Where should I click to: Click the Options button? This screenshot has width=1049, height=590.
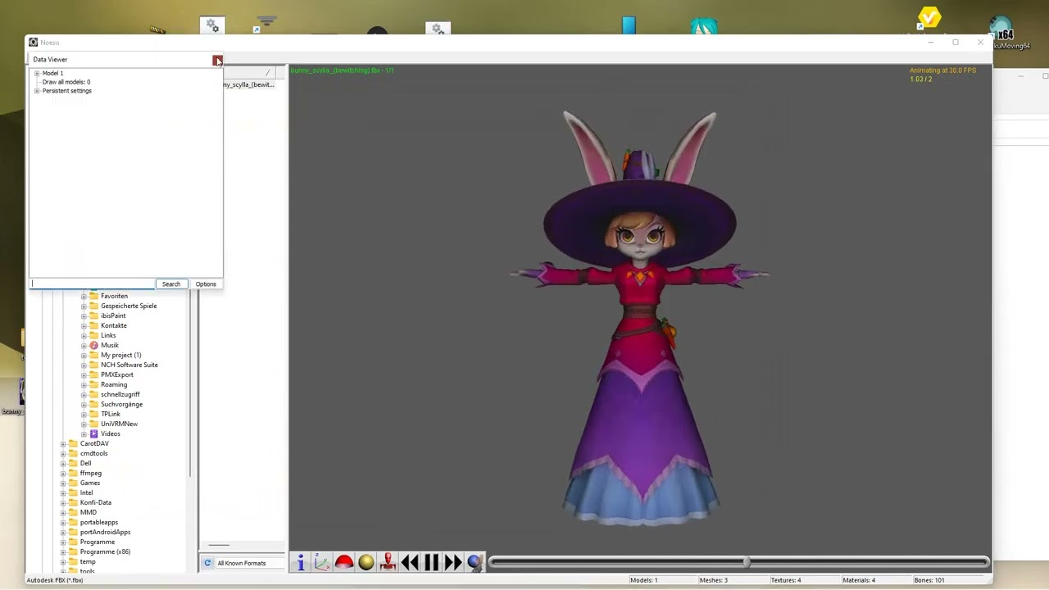pos(206,284)
